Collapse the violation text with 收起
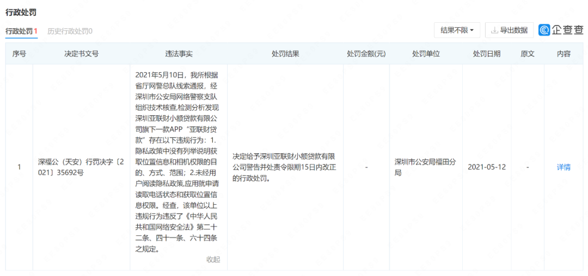This screenshot has height=276, width=588. coord(213,259)
